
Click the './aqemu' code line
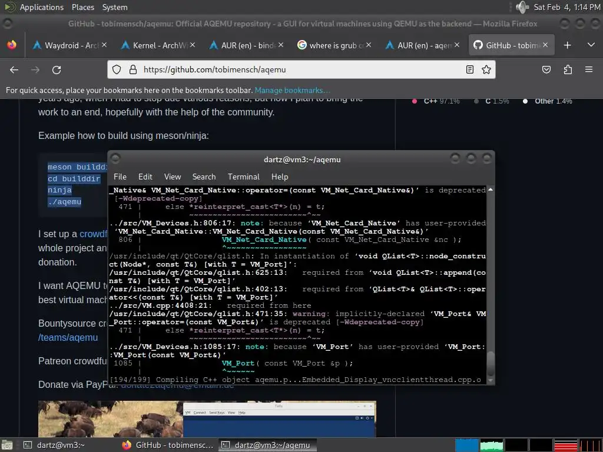(x=64, y=202)
